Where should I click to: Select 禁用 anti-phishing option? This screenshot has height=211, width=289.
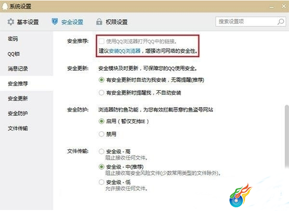coord(101,134)
